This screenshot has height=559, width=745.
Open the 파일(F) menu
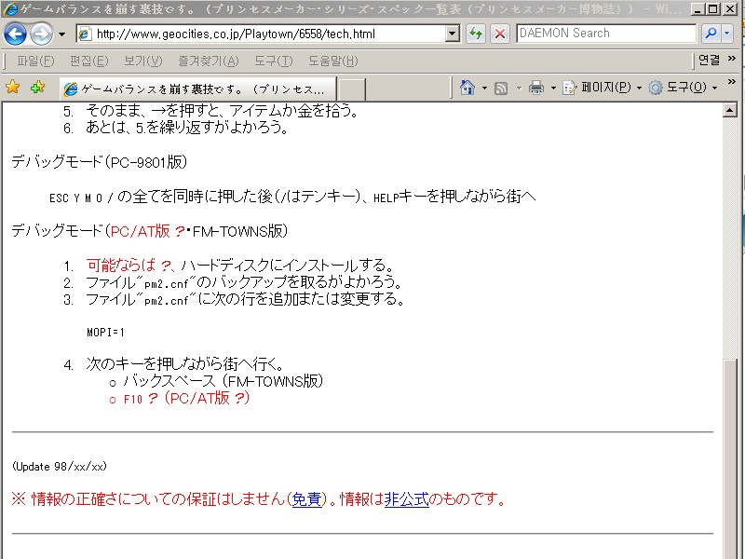[x=35, y=61]
